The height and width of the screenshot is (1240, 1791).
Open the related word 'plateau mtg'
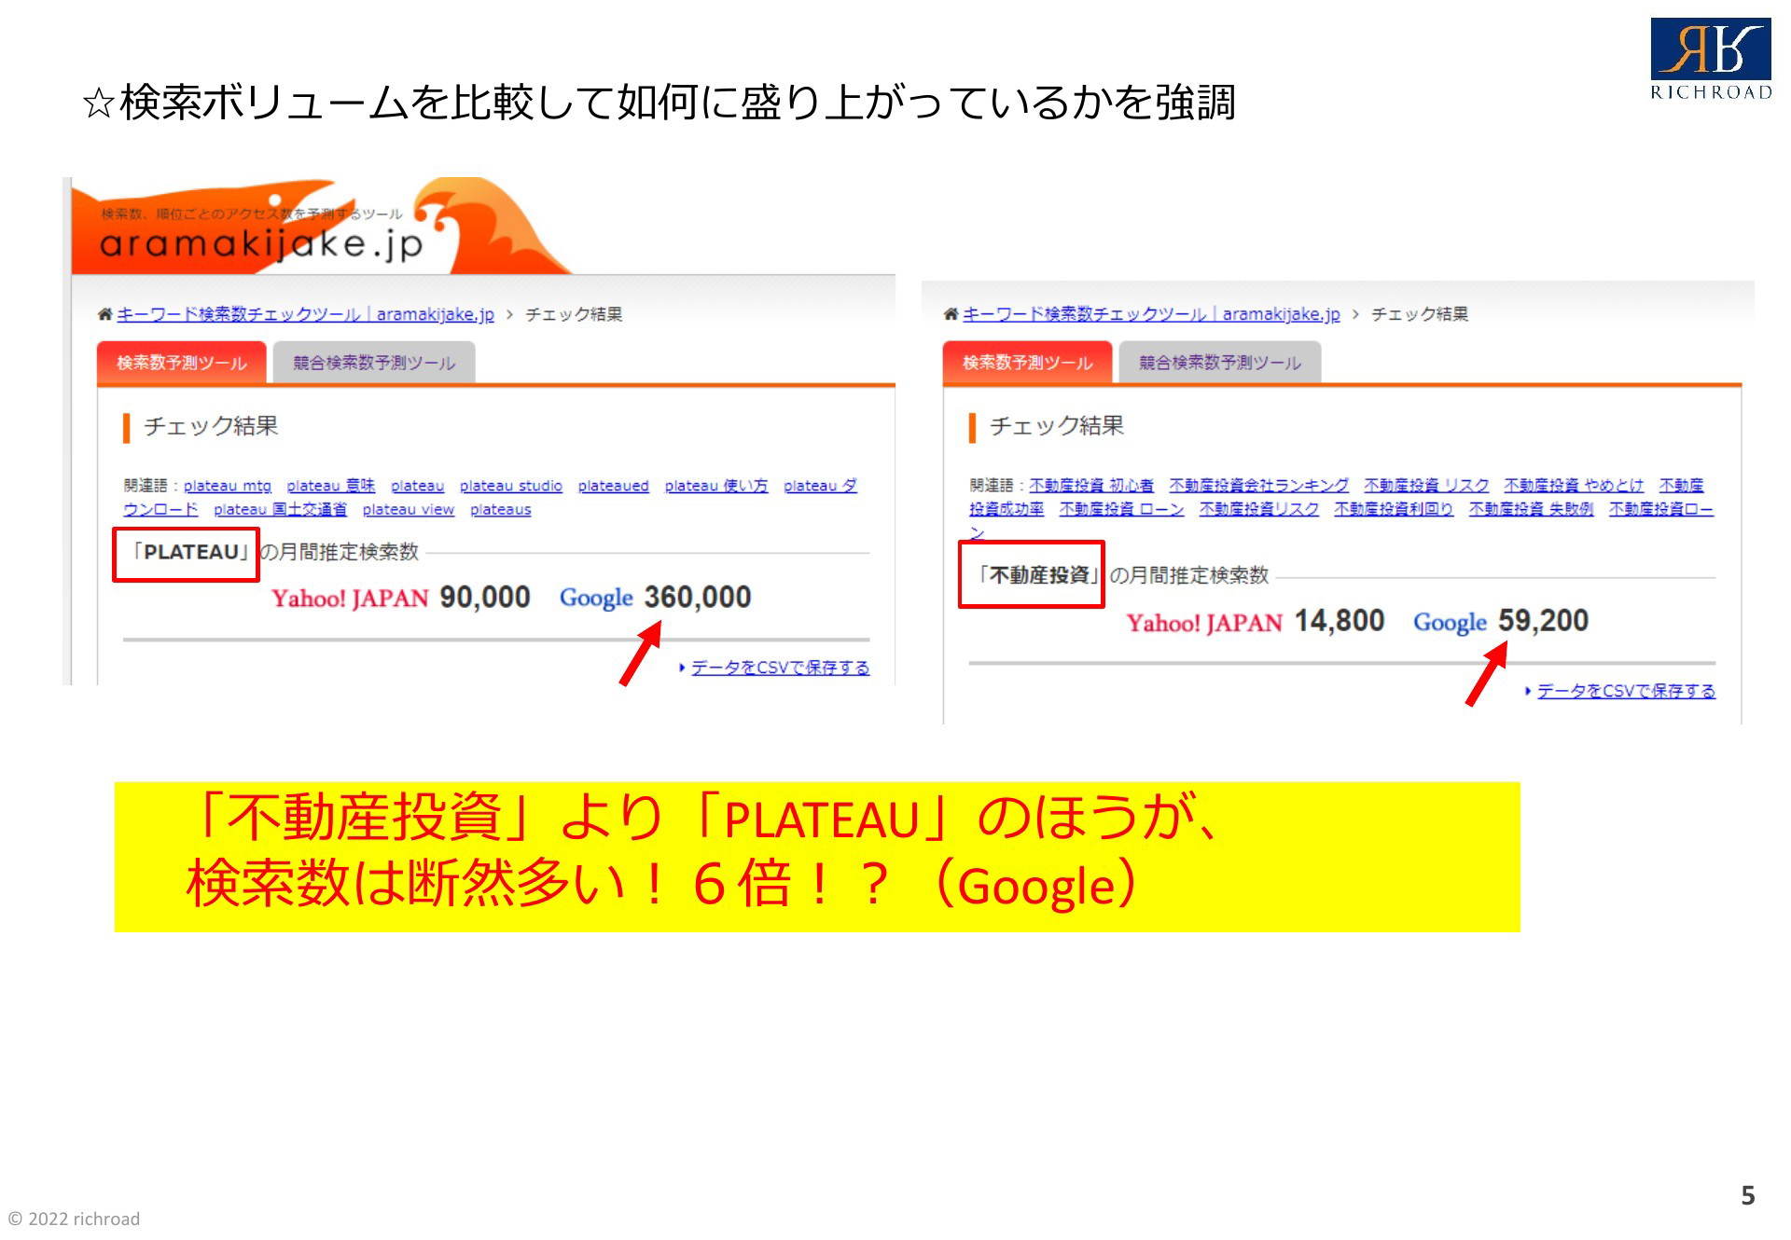coord(228,486)
